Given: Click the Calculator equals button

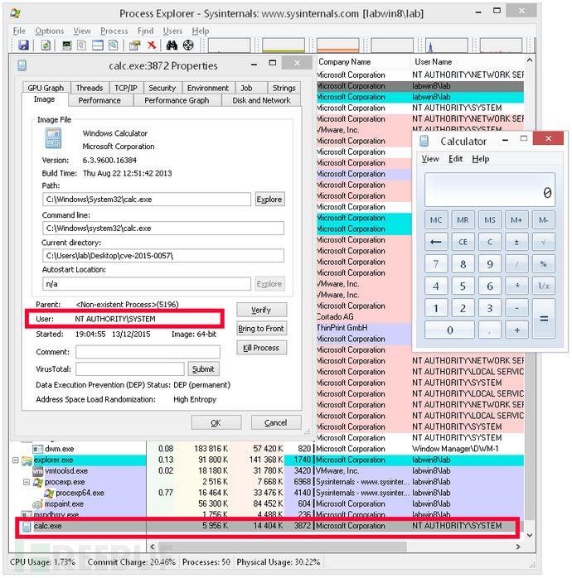Looking at the screenshot, I should 544,319.
